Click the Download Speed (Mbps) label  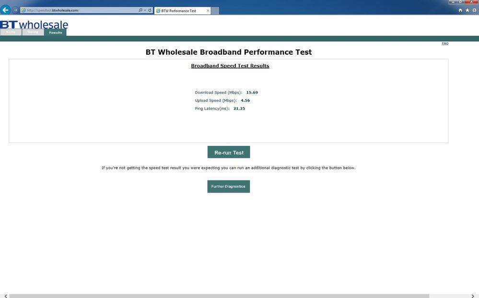[x=219, y=92]
